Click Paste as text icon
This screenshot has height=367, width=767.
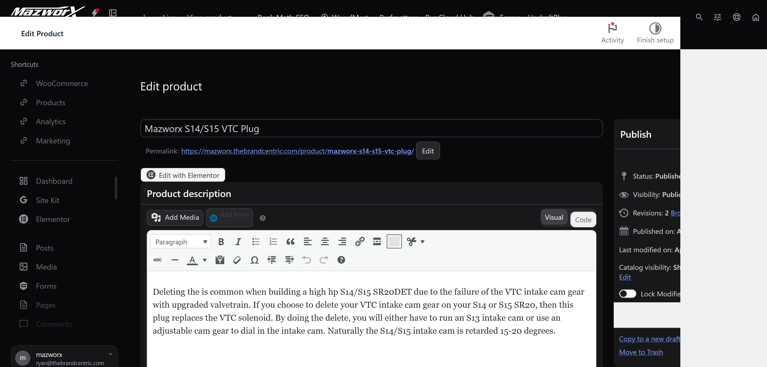(x=220, y=260)
